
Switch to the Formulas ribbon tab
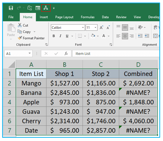pos(88,17)
